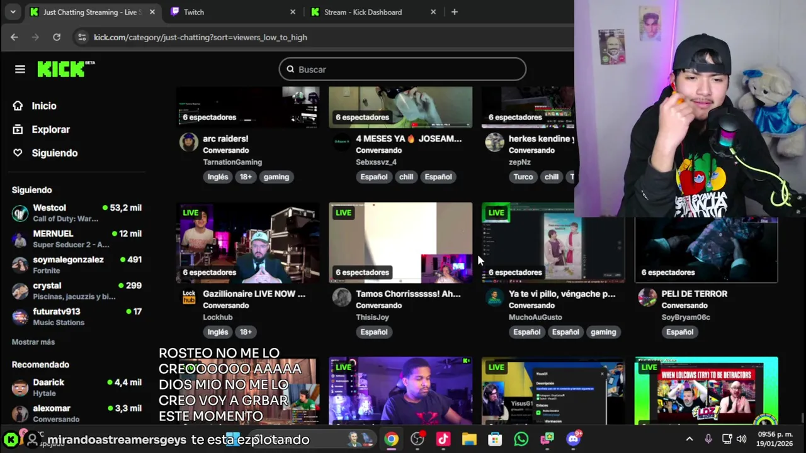Expand Mostrar más in Siguiendo list
The image size is (806, 453).
coord(33,342)
